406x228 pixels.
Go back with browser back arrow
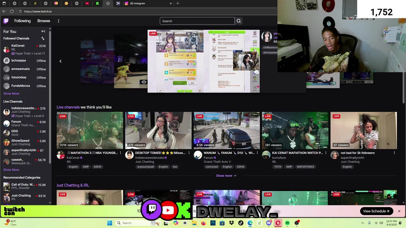[4, 11]
